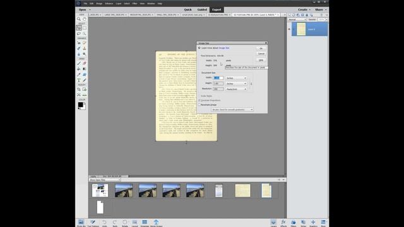The width and height of the screenshot is (404, 227).
Task: Select Layer 0 in Layers panel
Action: 310,30
